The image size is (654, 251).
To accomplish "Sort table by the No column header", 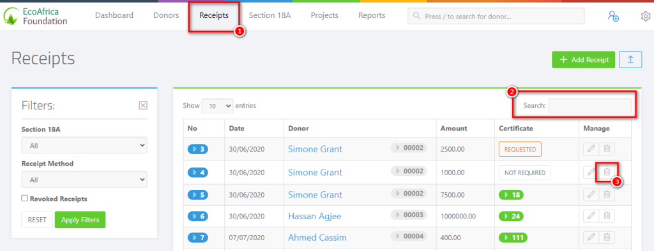I will (204, 128).
